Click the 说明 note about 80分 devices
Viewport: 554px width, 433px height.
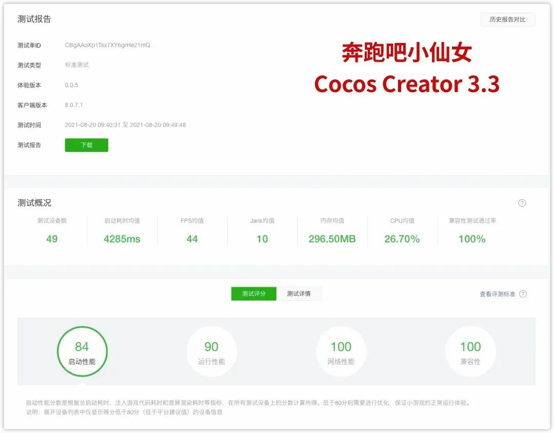click(124, 412)
